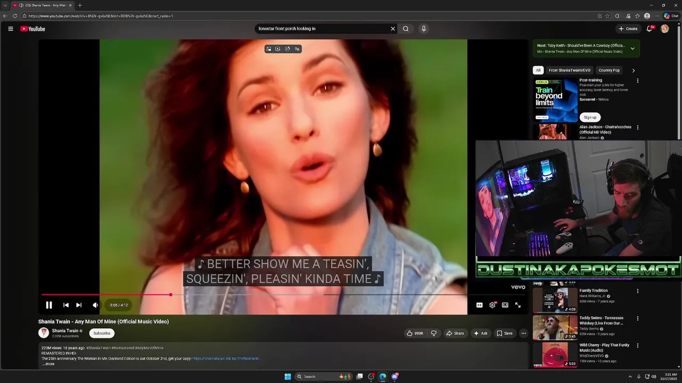Skip to the previous video
682x383 pixels.
[x=66, y=305]
